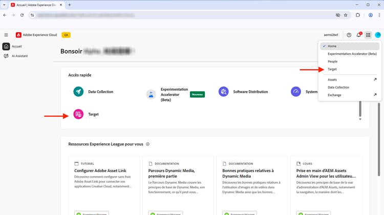The height and width of the screenshot is (215, 384).
Task: Click the Software Distribution icon
Action: [224, 92]
